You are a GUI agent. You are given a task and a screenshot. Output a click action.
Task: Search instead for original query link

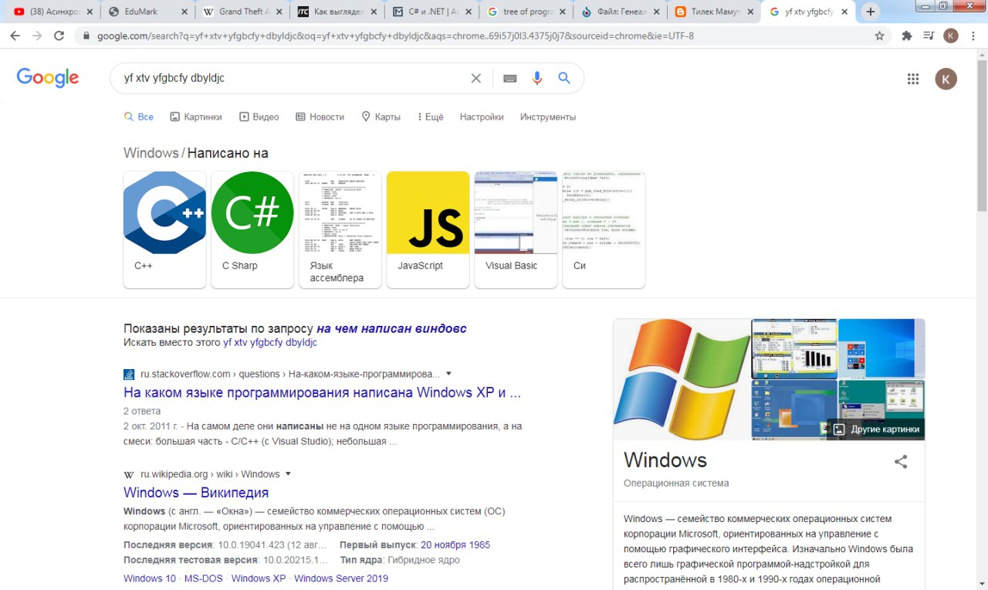pos(270,342)
